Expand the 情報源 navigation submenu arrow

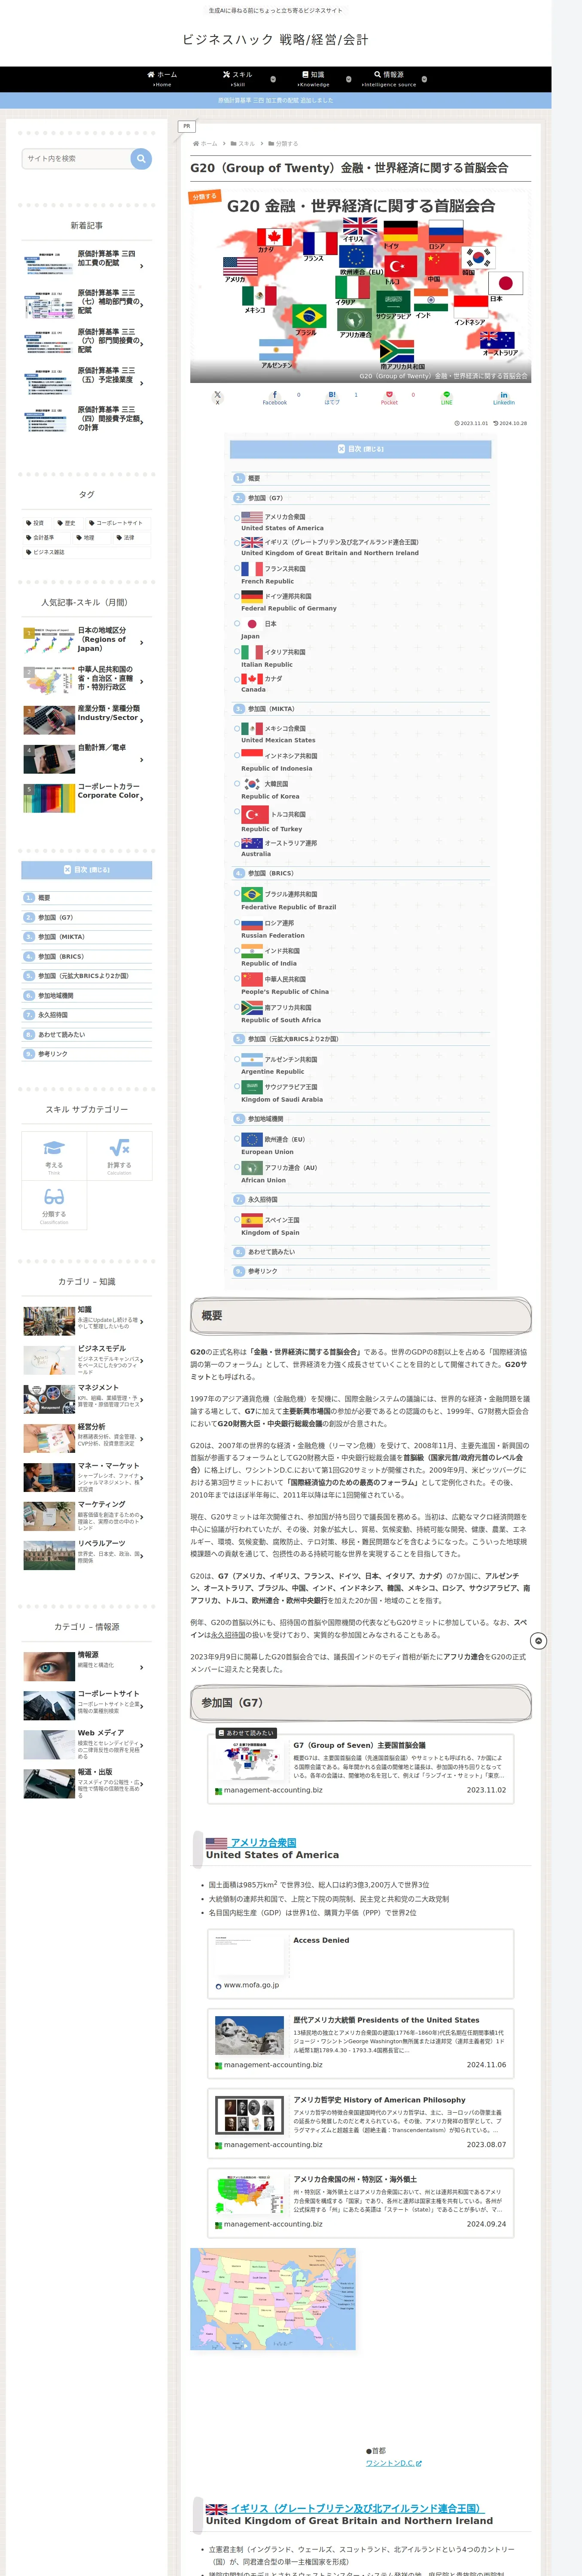coord(424,79)
